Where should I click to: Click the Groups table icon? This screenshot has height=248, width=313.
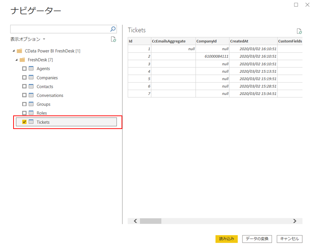tap(31, 104)
